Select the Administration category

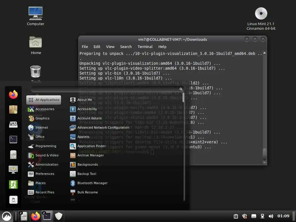click(x=43, y=164)
